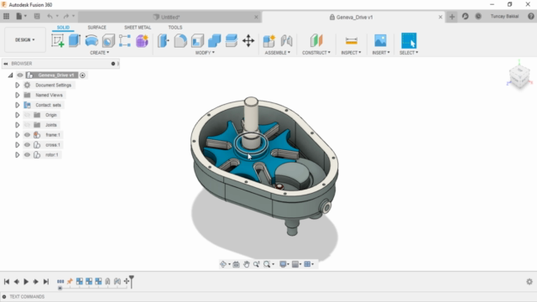Select the Shell tool
The image size is (537, 302).
tap(198, 41)
